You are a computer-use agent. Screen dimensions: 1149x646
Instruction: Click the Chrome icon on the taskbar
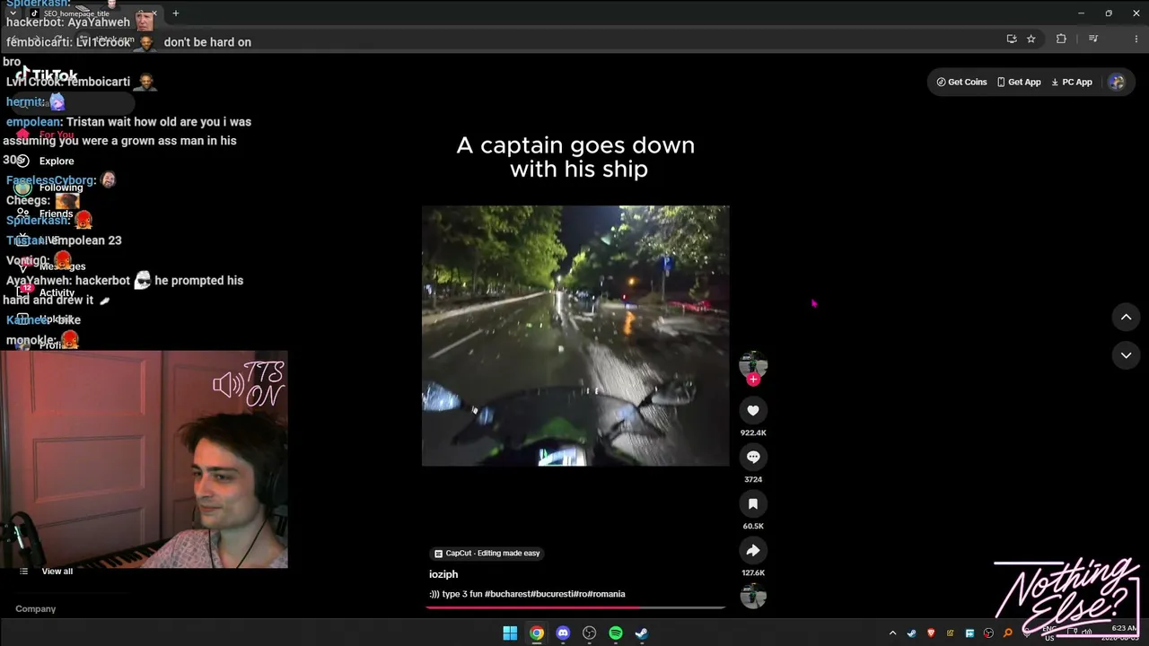[x=536, y=633]
